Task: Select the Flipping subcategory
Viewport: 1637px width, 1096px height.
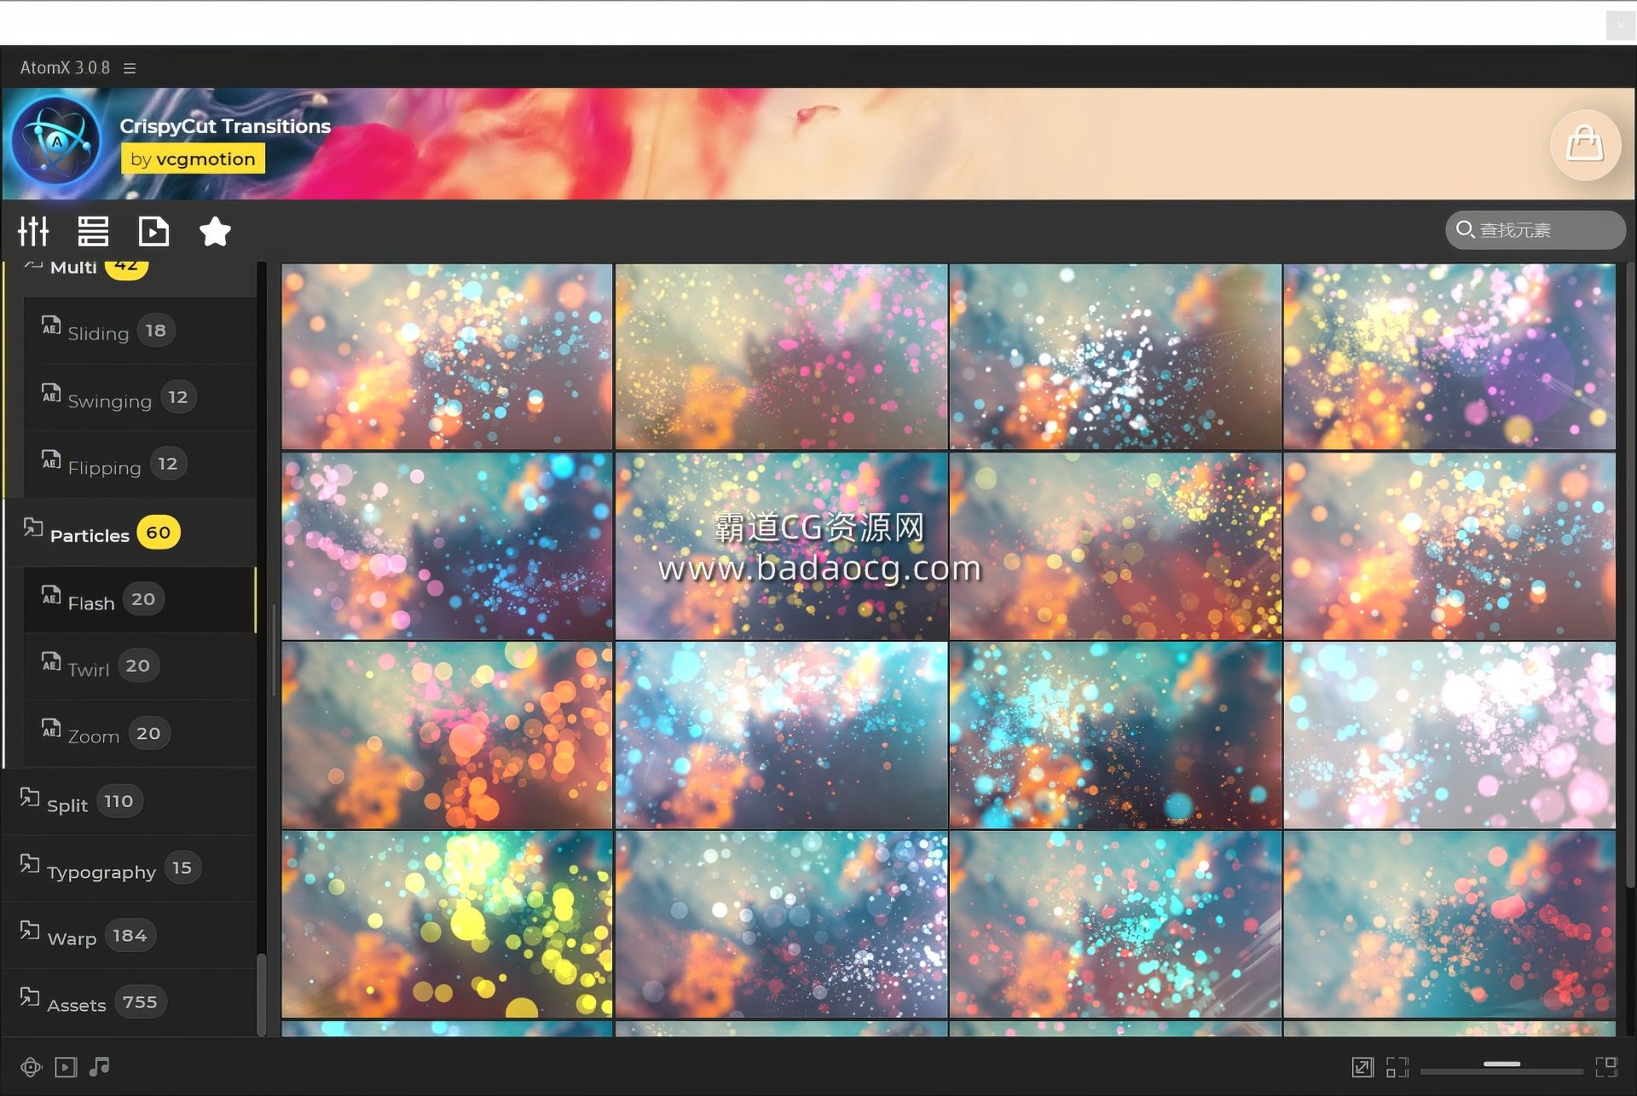Action: (x=140, y=464)
